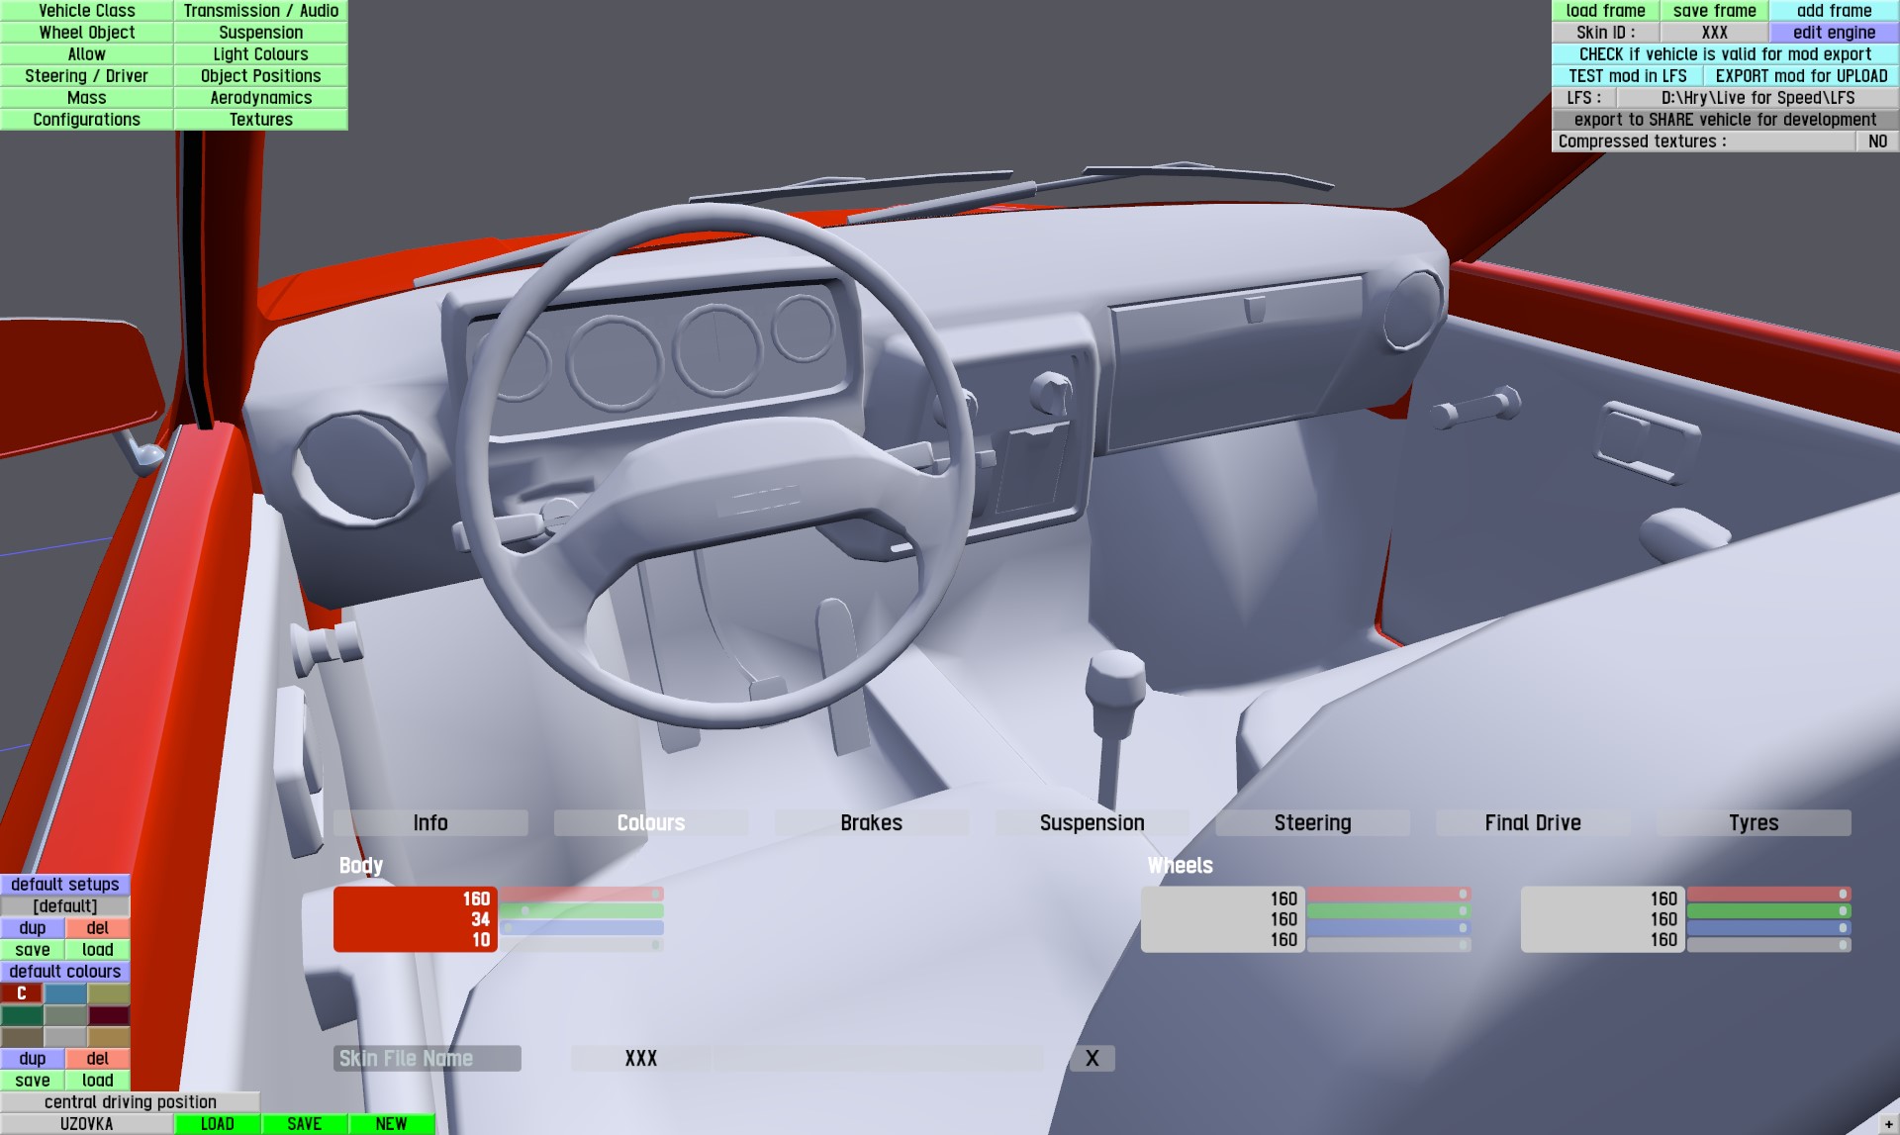1900x1135 pixels.
Task: Click the LFS install path field
Action: point(1757,98)
